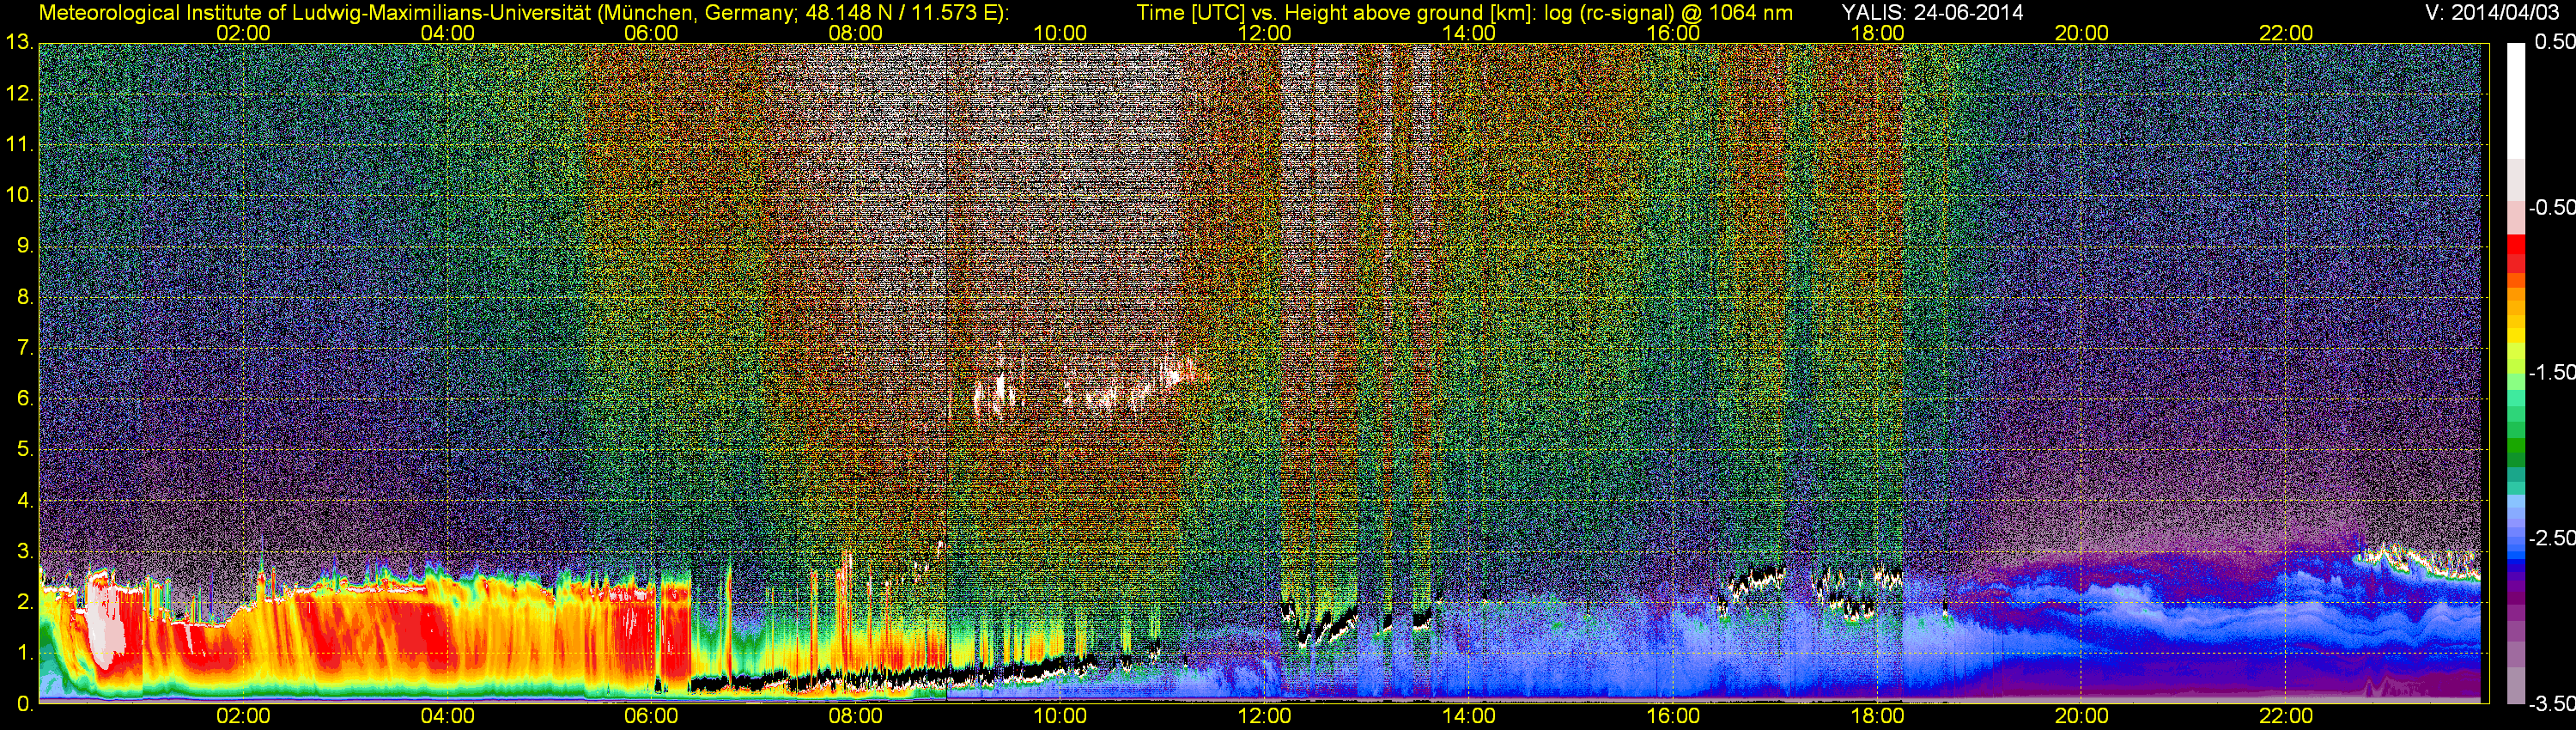Image resolution: width=2576 pixels, height=730 pixels.
Task: Click the 06:00 label on the bottom time axis
Action: coord(651,716)
